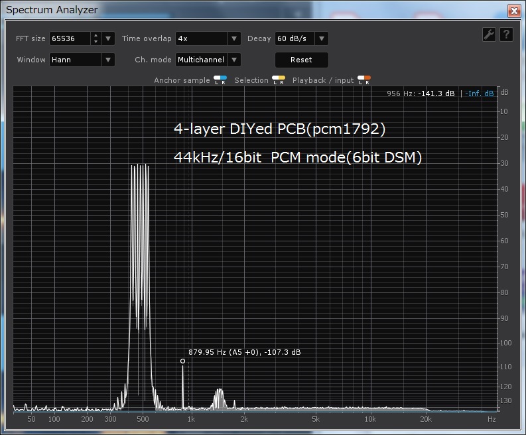Increase FFT size with up stepper
The width and height of the screenshot is (526, 435).
pos(96,35)
